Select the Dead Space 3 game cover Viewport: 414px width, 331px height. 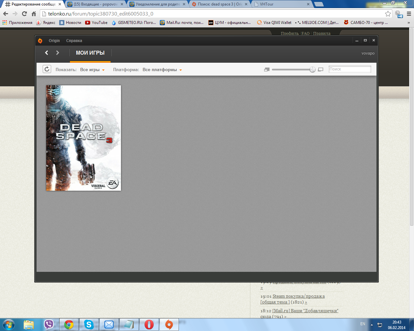[83, 138]
